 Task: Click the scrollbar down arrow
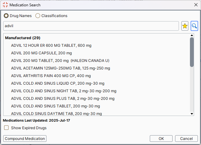coord(192,114)
